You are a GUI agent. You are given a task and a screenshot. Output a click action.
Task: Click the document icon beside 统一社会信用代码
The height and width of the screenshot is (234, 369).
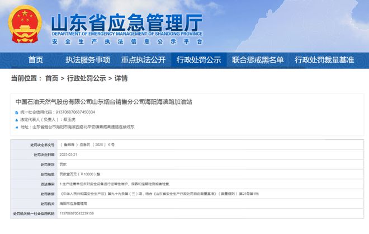click(x=17, y=113)
